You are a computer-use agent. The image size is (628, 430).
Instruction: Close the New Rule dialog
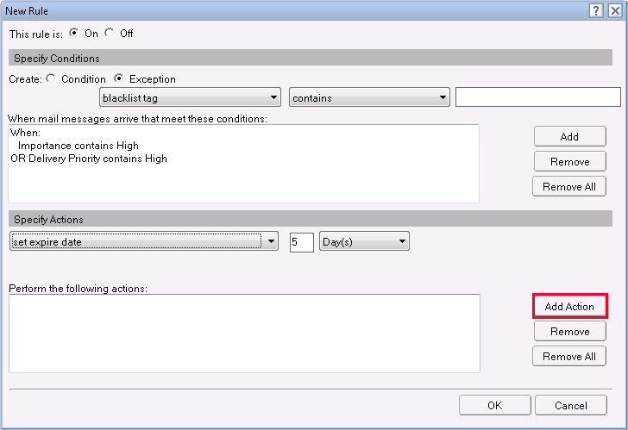coord(613,9)
